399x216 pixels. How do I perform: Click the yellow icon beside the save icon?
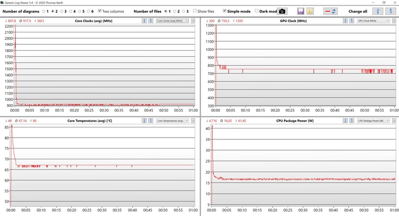click(310, 11)
